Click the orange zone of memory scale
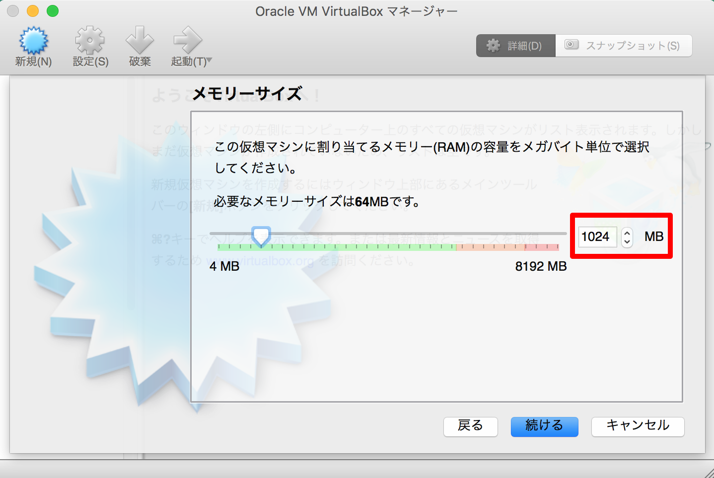 tap(491, 246)
